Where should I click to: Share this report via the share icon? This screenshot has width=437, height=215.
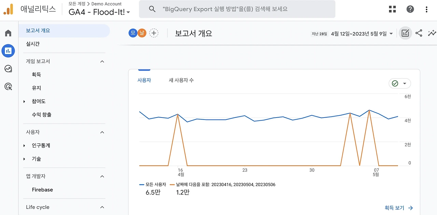pyautogui.click(x=419, y=33)
